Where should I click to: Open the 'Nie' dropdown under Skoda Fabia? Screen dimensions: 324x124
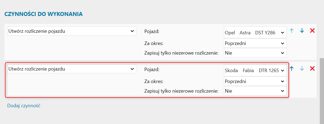click(255, 91)
